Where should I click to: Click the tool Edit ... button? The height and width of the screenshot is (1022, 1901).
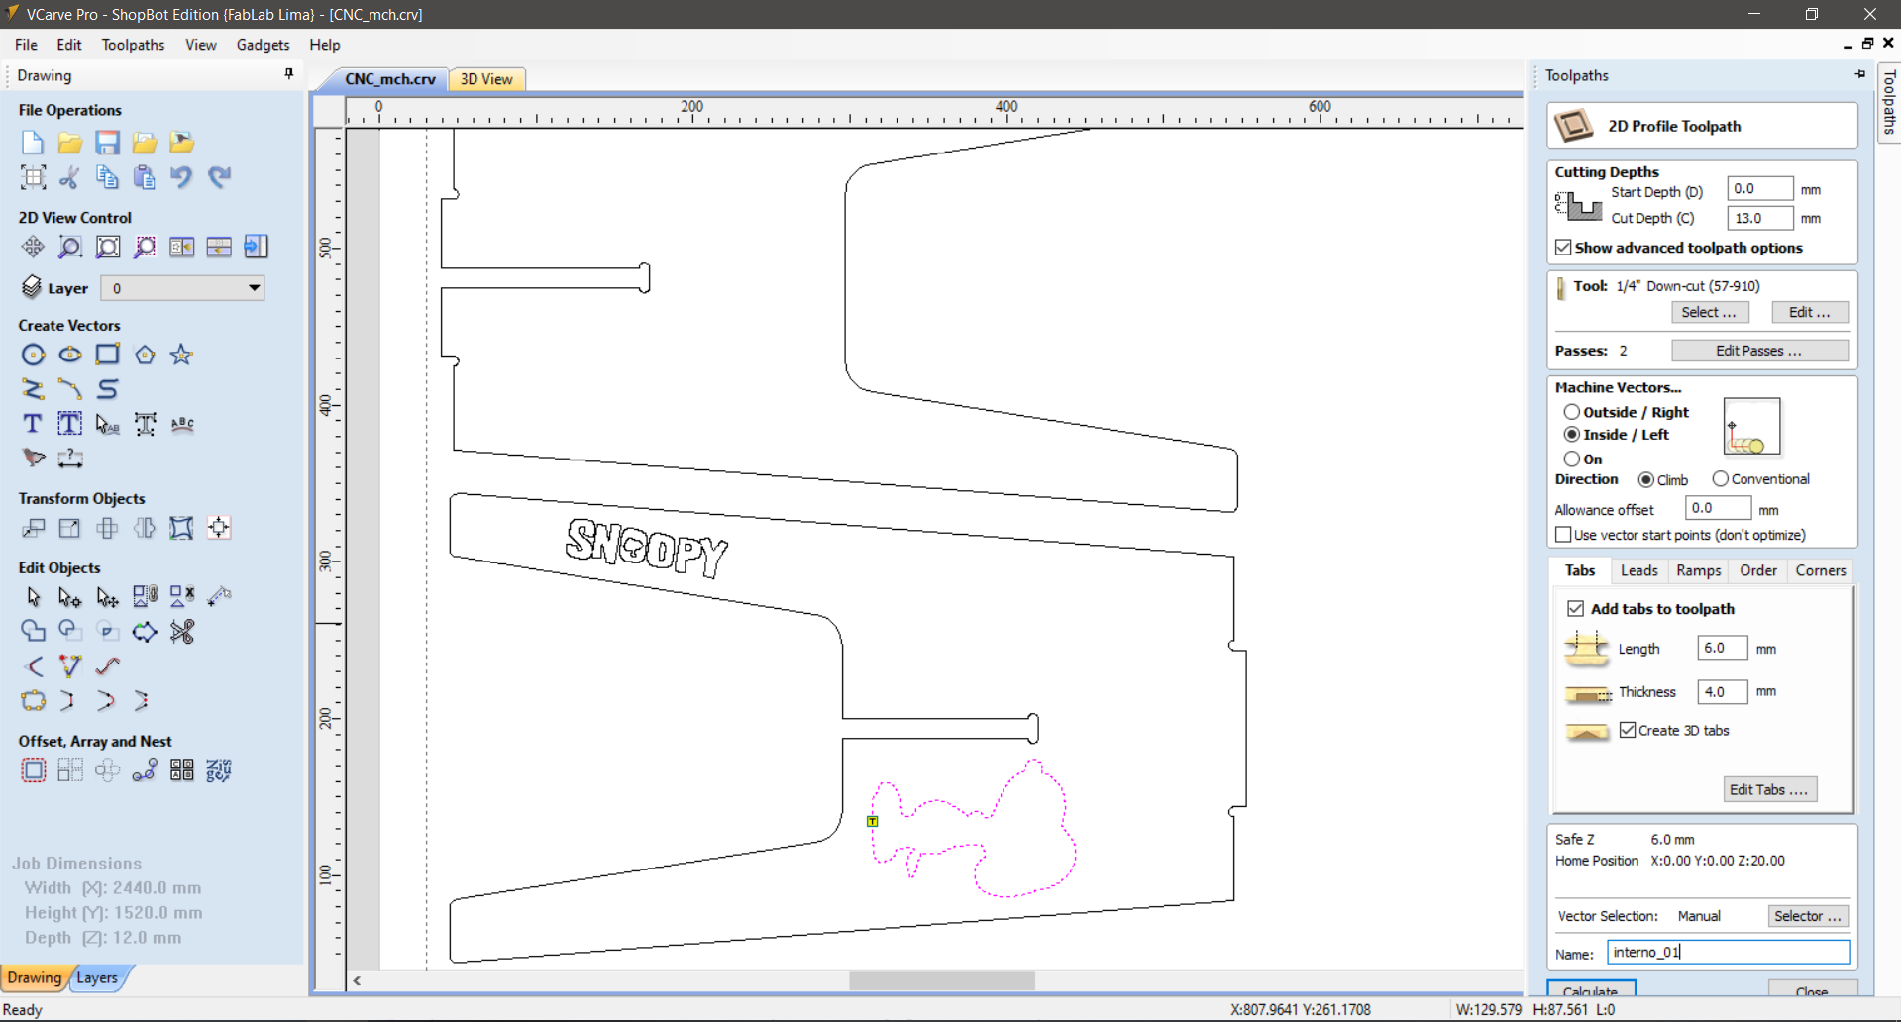click(1810, 312)
